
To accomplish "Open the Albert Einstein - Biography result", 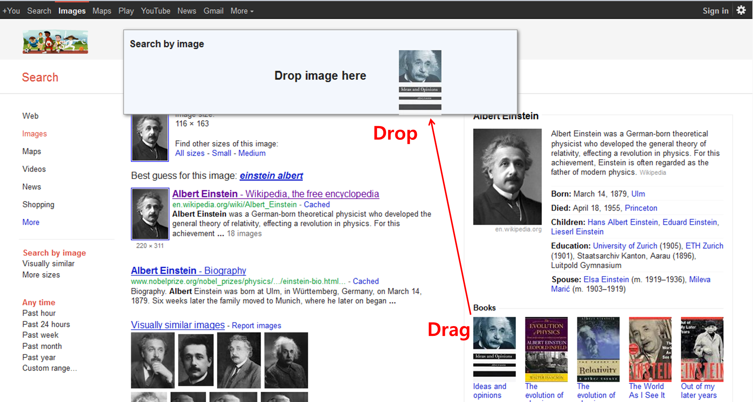I will point(188,271).
